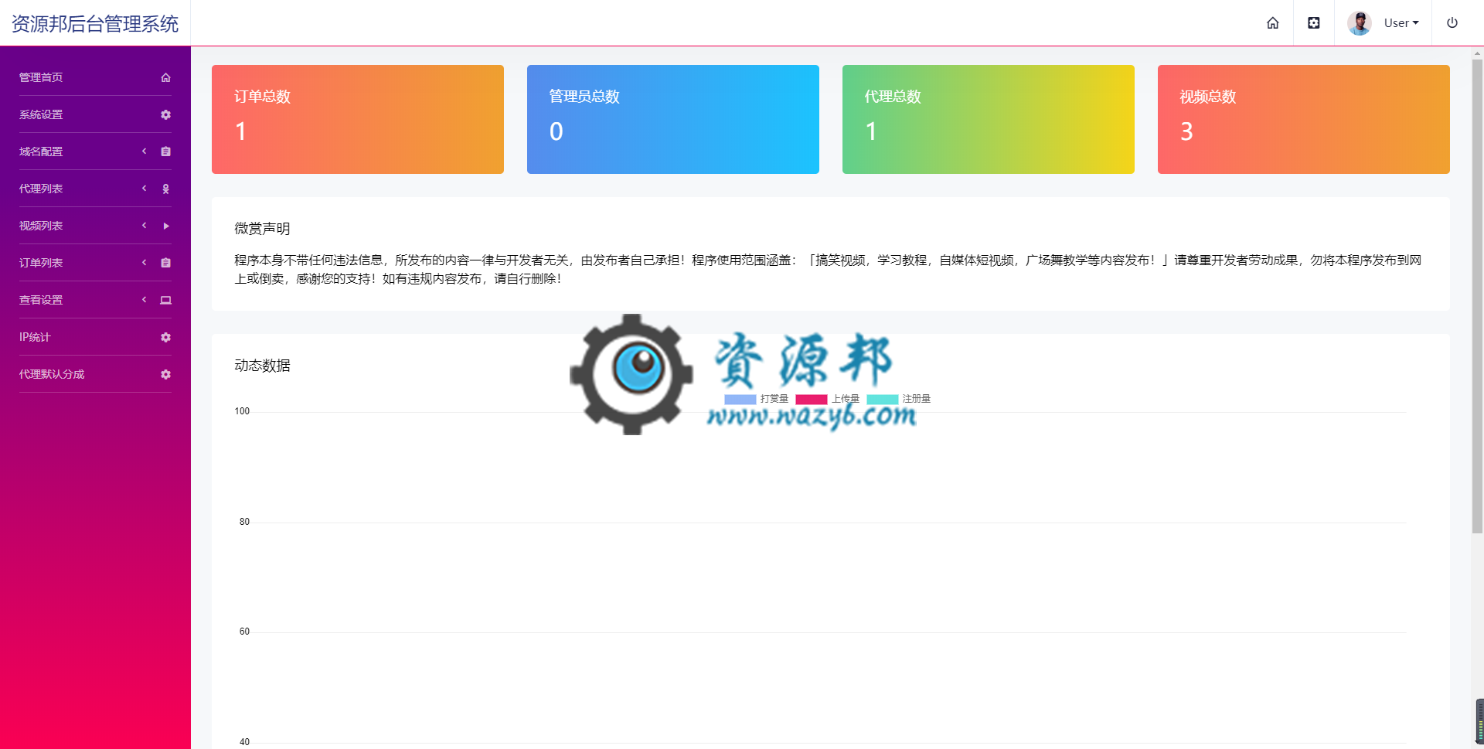Click the 订单总数 statistics card
The image size is (1484, 749).
coord(358,119)
